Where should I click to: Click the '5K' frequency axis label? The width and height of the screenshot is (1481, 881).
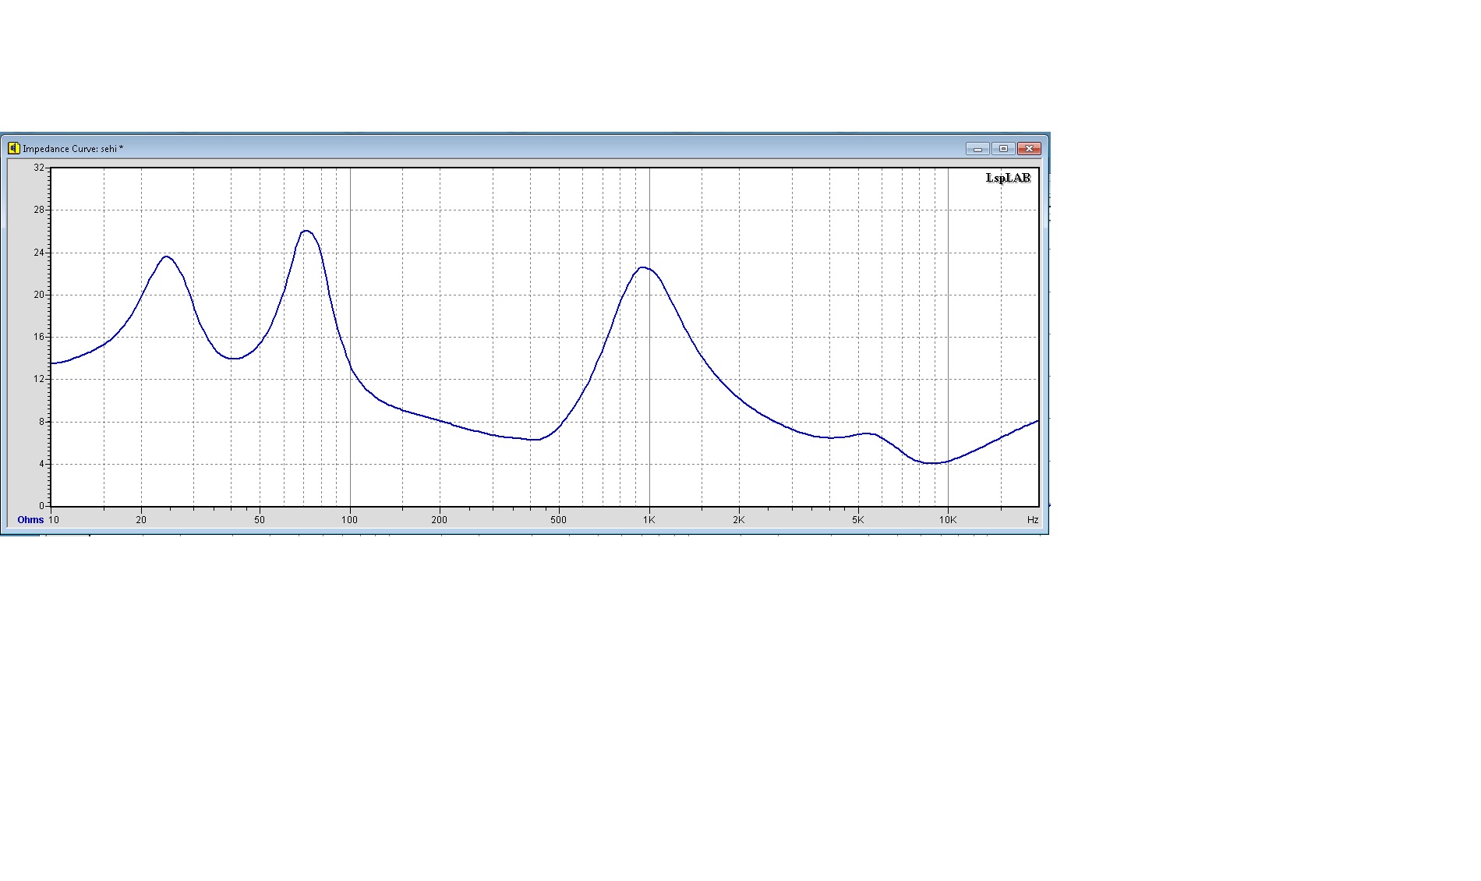pyautogui.click(x=857, y=520)
